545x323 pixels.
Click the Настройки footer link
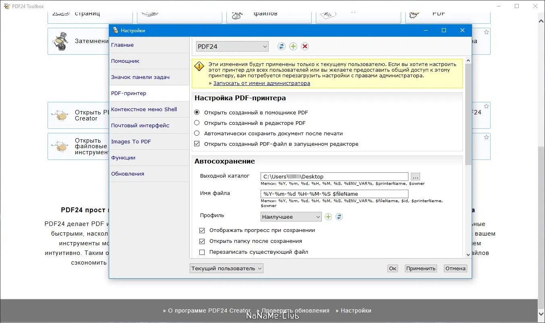coord(356,311)
